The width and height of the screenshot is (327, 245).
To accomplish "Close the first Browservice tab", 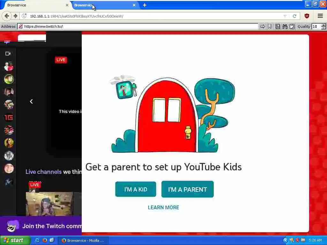I will click(x=67, y=5).
